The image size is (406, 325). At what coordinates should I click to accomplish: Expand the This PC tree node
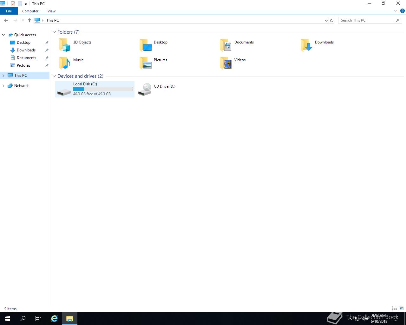coord(3,76)
